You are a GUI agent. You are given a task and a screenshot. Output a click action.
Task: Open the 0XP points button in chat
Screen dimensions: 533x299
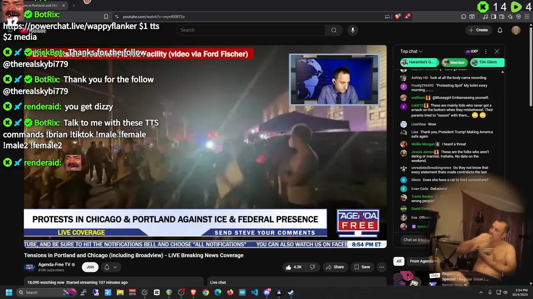472,51
